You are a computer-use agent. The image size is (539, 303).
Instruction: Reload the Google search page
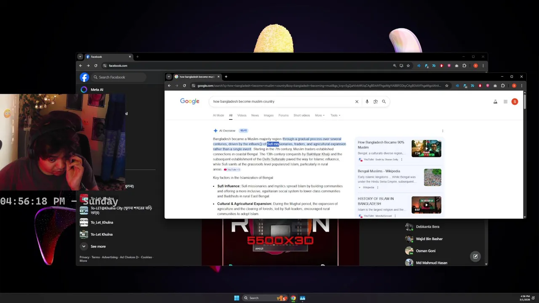pos(184,86)
